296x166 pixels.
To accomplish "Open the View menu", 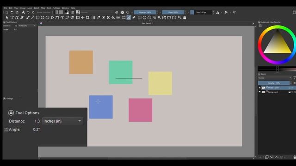I will pyautogui.click(x=17, y=8).
